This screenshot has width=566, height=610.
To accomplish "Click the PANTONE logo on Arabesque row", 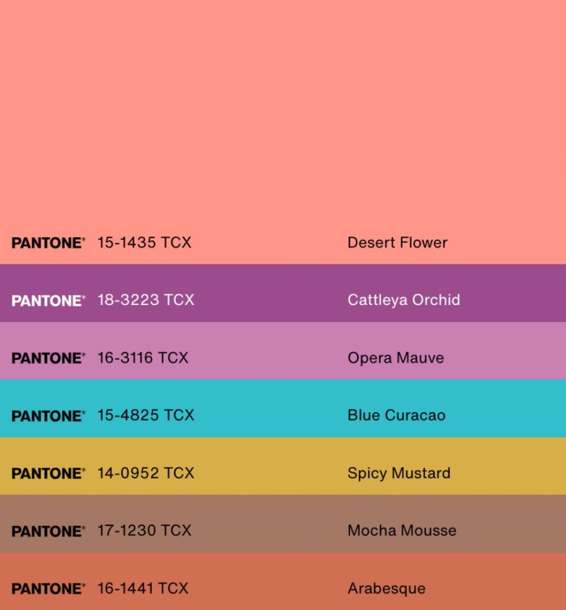I will click(x=48, y=589).
